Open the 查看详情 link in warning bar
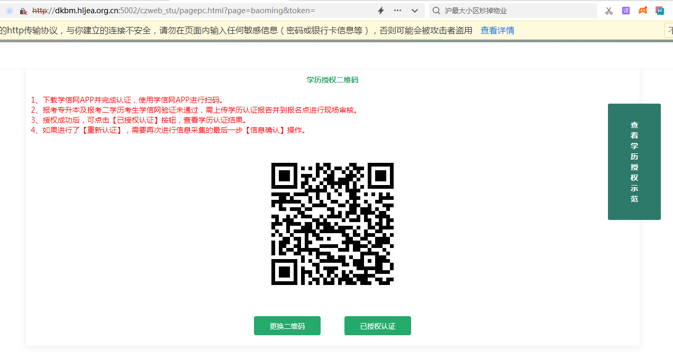 coord(497,31)
